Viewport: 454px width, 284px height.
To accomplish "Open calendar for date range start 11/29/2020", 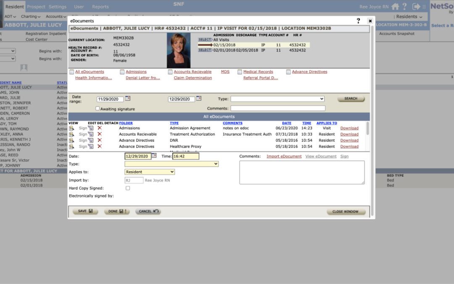I will click(128, 98).
